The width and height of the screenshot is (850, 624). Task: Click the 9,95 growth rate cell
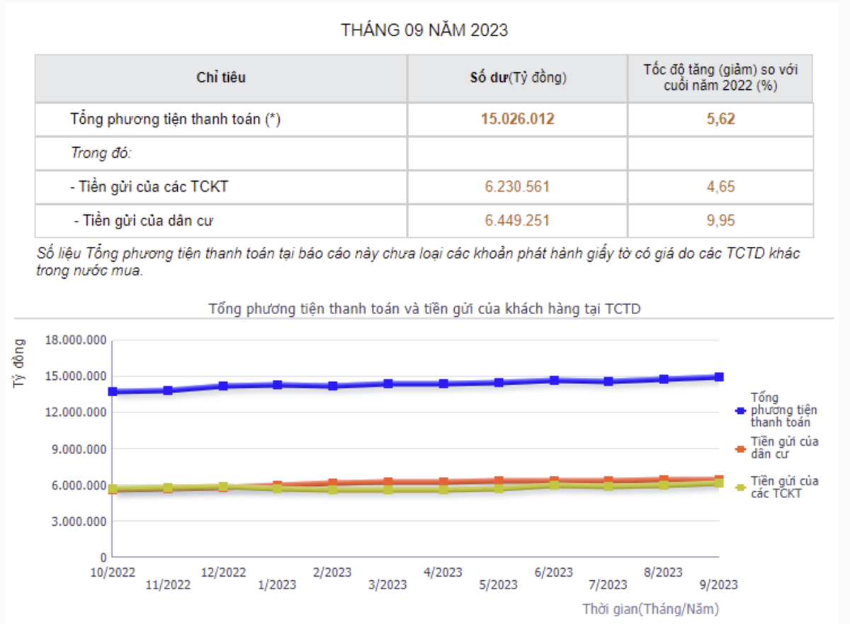(720, 221)
